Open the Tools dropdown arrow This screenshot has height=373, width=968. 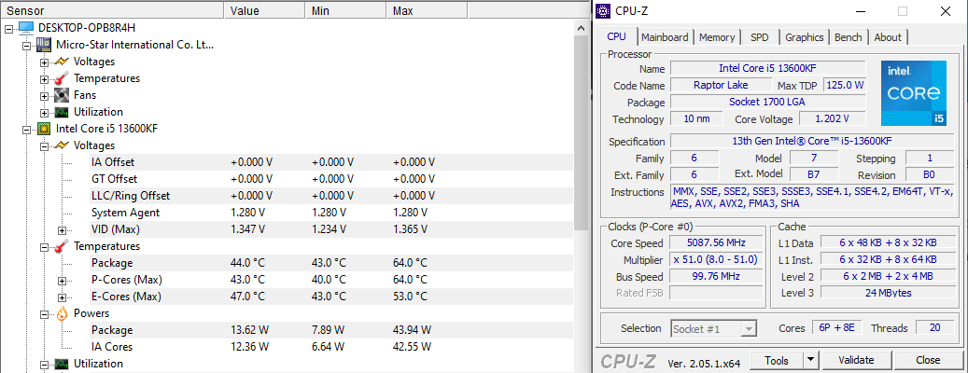pyautogui.click(x=809, y=360)
